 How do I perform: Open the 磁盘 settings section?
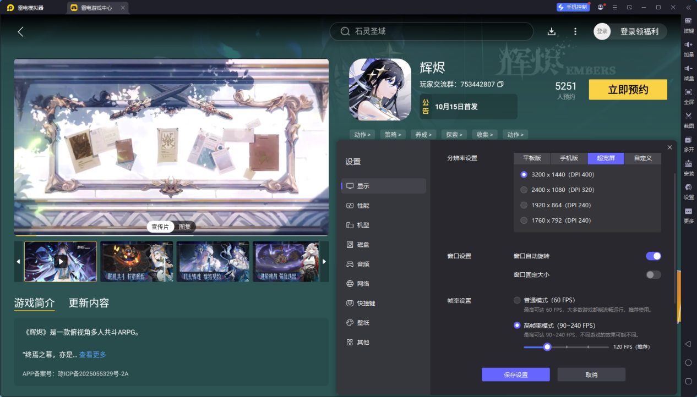tap(384, 245)
